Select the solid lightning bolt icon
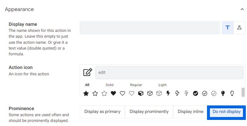The height and width of the screenshot is (126, 247). [168, 94]
